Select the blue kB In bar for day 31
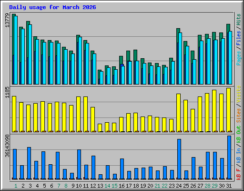The height and width of the screenshot is (191, 244). (x=229, y=158)
